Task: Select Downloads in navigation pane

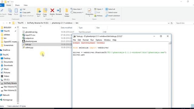Action: pos(8,65)
